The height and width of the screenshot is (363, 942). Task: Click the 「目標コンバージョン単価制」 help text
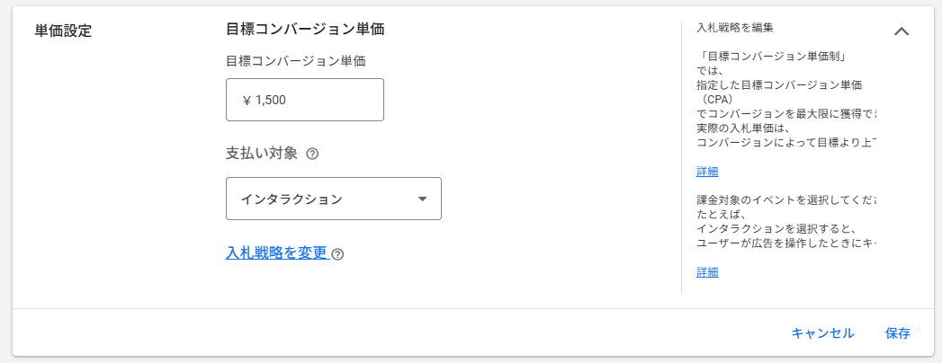coord(774,56)
